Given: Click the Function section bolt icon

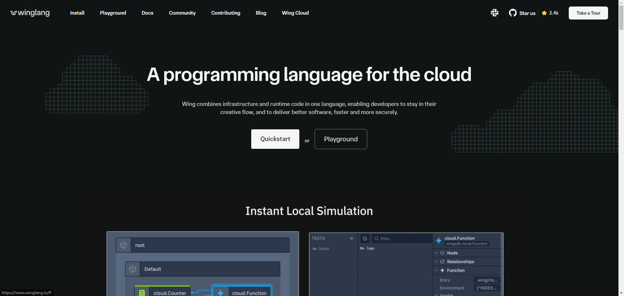Looking at the screenshot, I should [x=442, y=270].
